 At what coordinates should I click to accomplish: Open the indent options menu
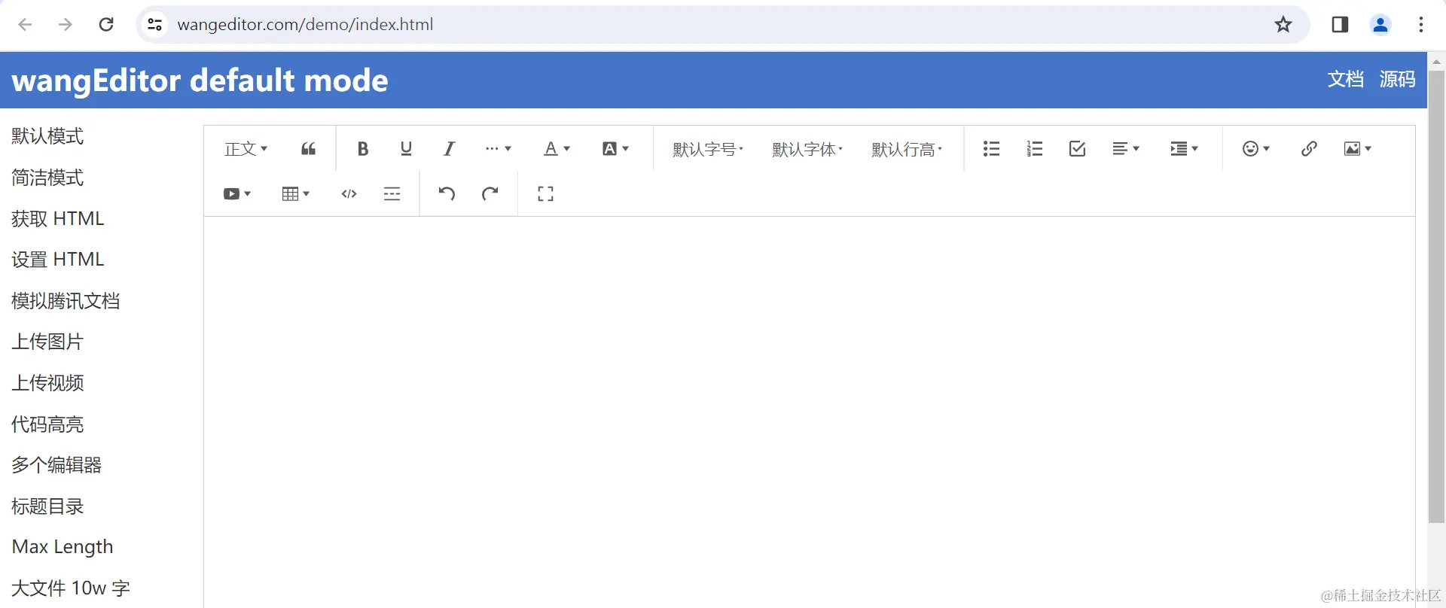click(x=1184, y=149)
